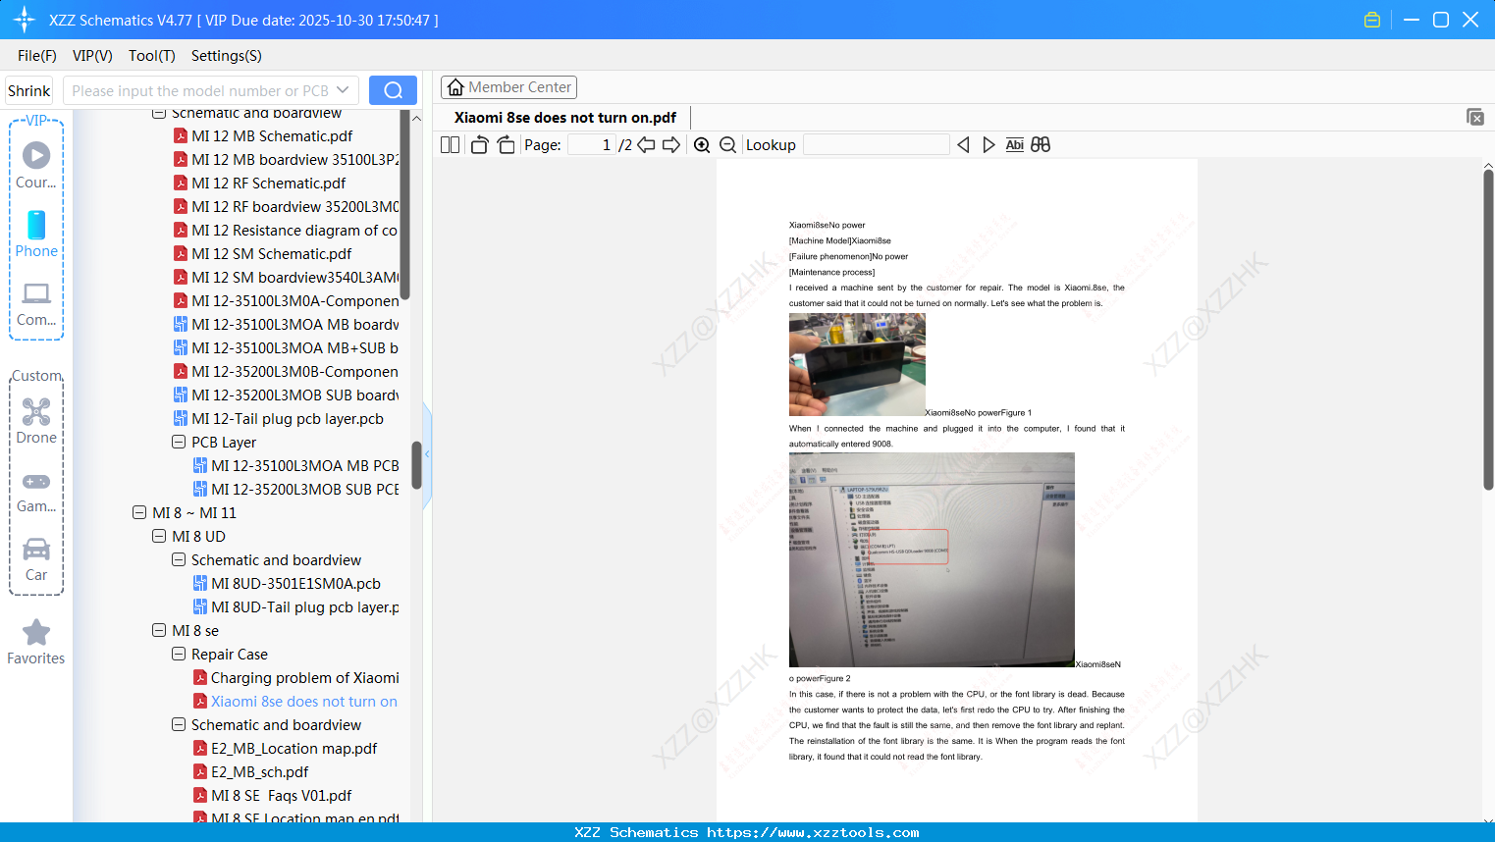Select the Phone category icon
1495x842 pixels.
[36, 234]
